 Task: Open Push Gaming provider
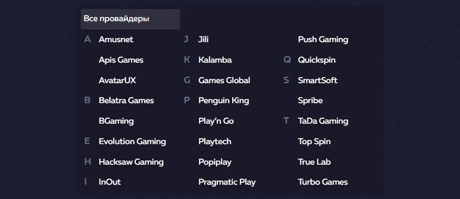pos(323,39)
